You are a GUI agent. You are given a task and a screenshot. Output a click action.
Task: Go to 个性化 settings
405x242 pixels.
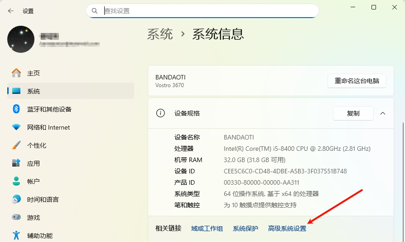point(71,145)
